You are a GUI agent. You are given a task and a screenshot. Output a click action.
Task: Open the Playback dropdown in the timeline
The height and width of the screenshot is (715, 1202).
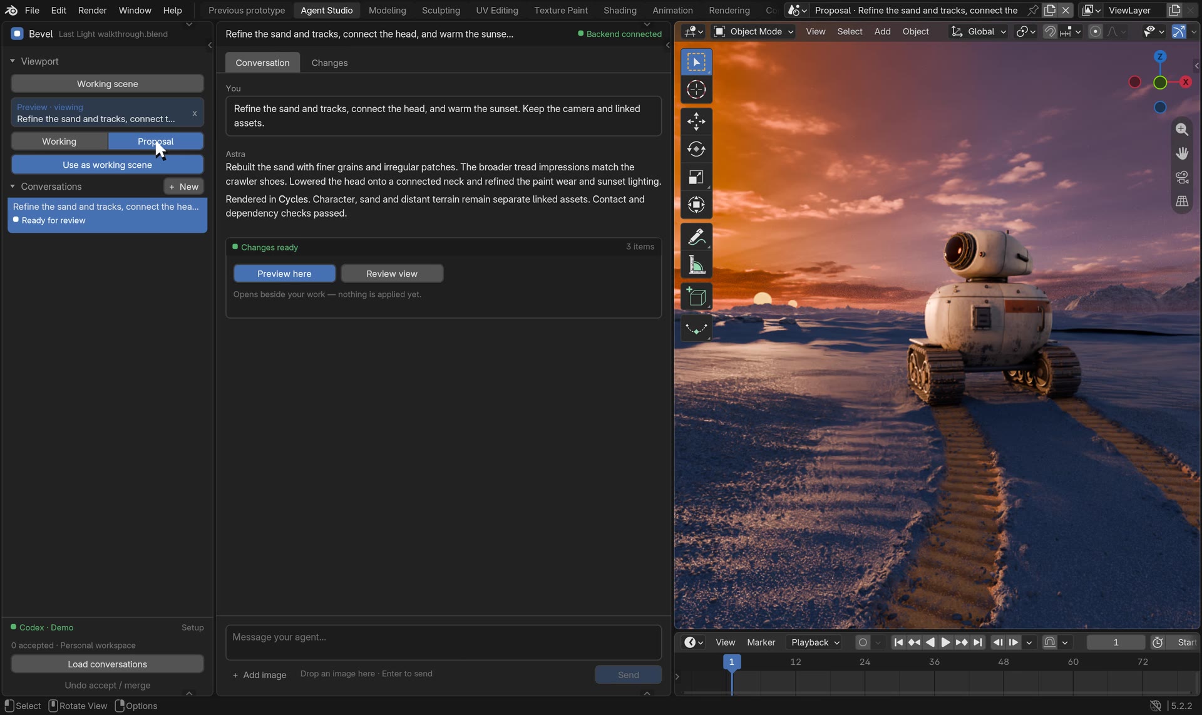pyautogui.click(x=815, y=642)
